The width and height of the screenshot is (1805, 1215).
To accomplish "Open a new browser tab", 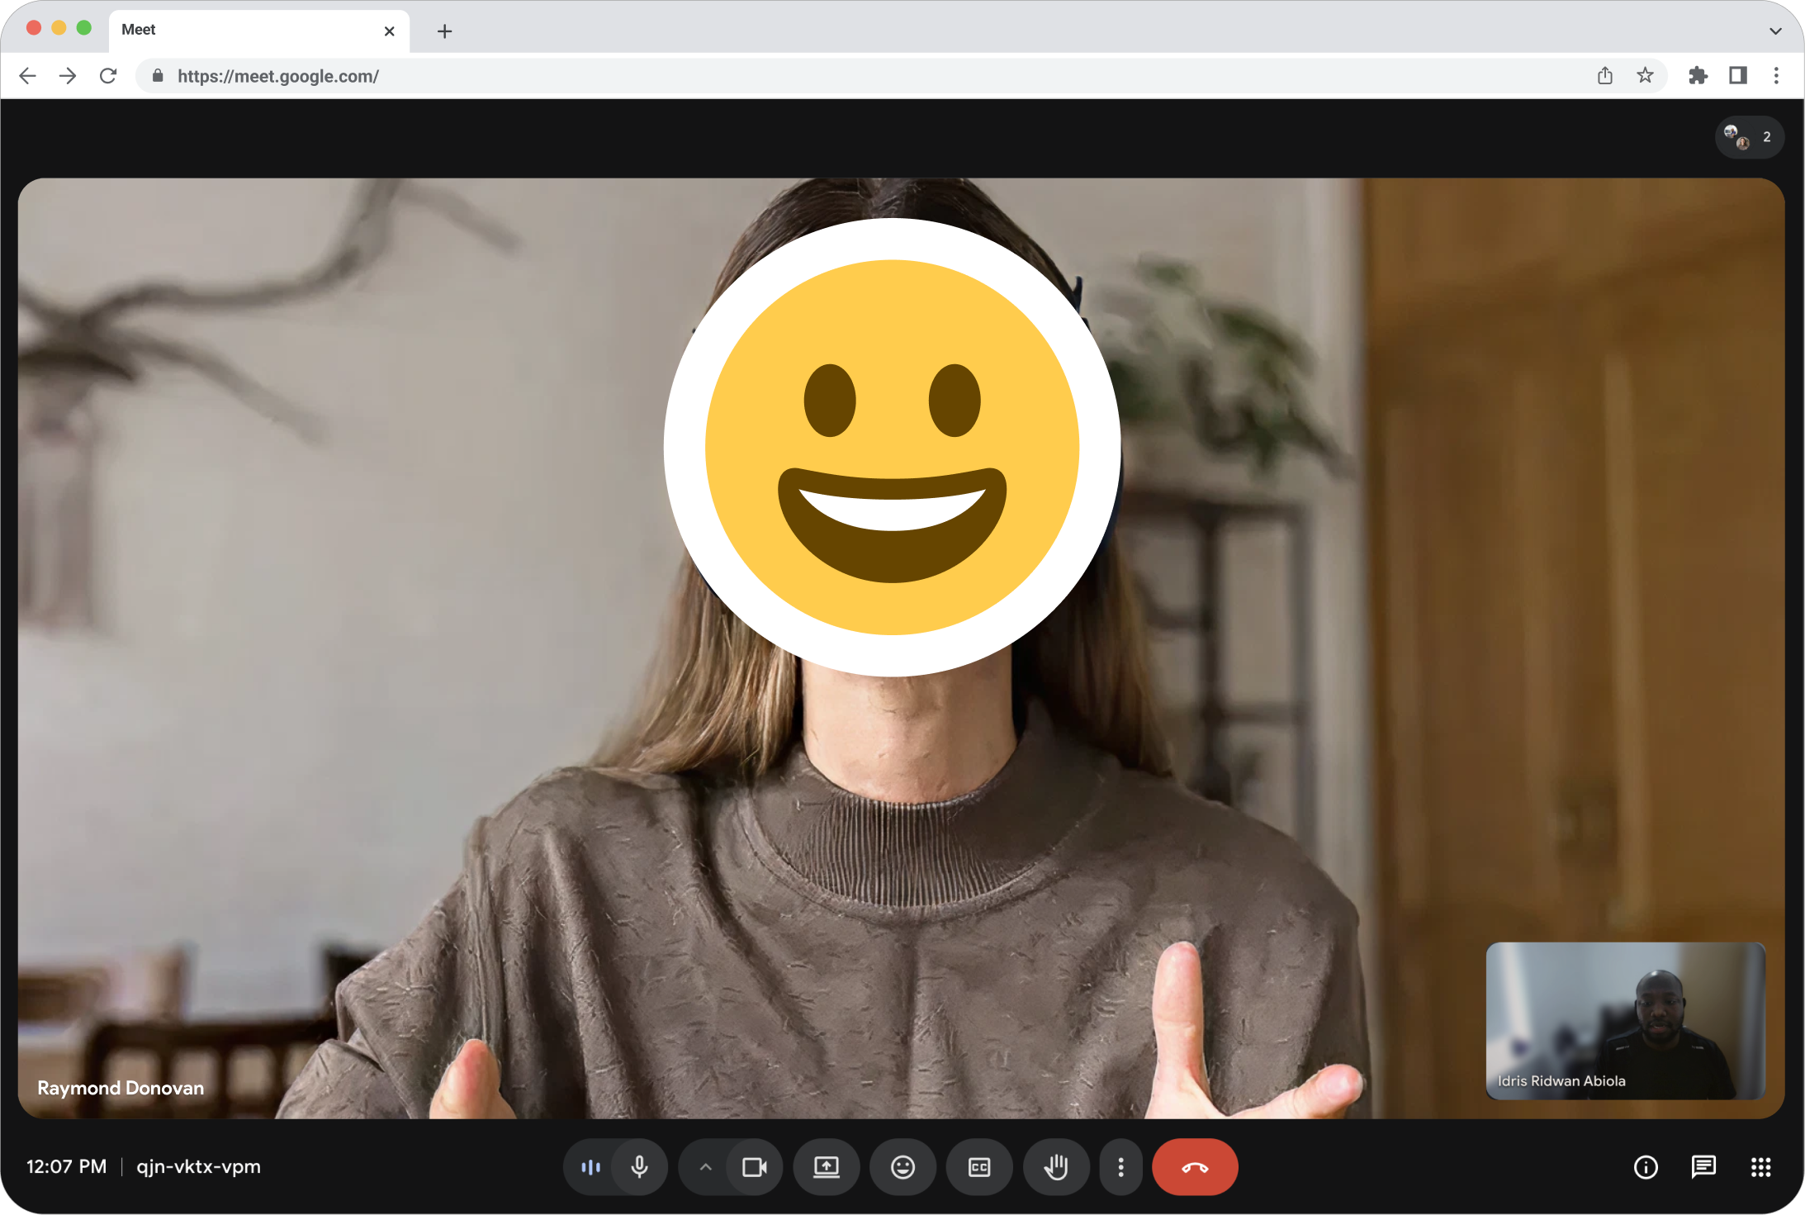I will pos(444,31).
